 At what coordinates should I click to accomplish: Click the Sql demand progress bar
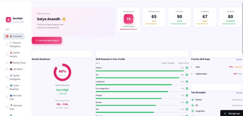tap(142, 112)
